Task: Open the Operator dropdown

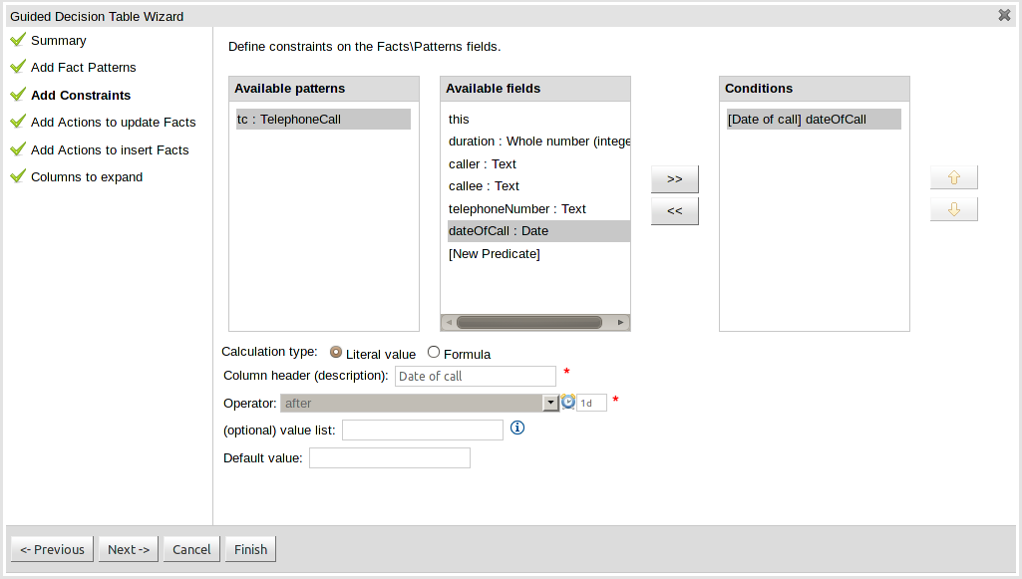Action: 549,403
